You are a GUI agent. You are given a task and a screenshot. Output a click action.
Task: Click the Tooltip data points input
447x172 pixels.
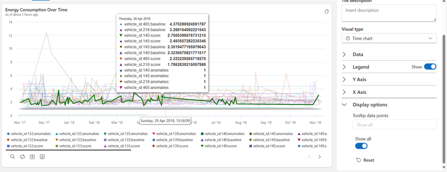point(395,125)
